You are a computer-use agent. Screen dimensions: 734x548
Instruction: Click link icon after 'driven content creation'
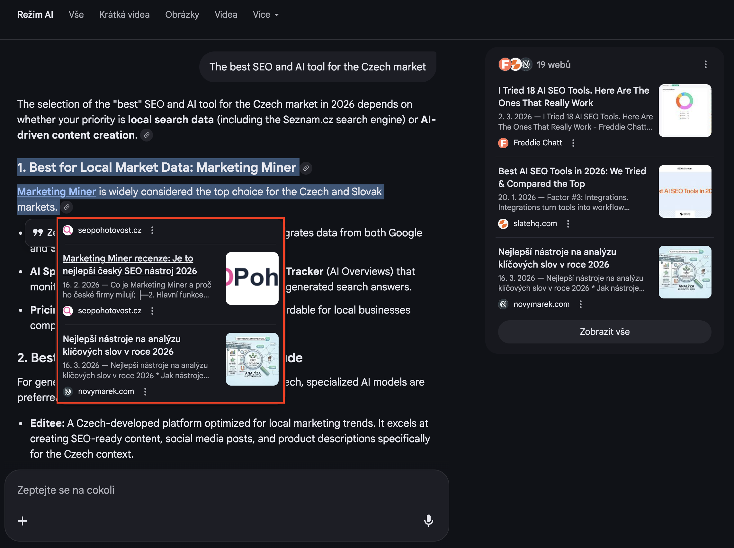(146, 135)
